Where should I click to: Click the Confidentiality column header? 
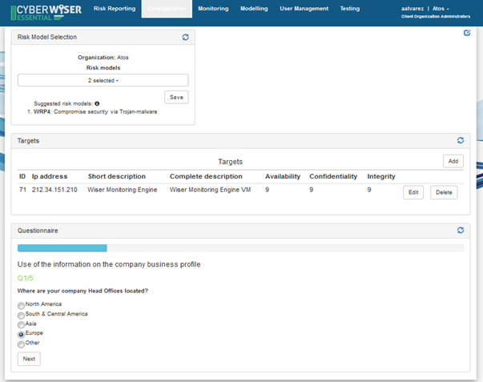333,176
